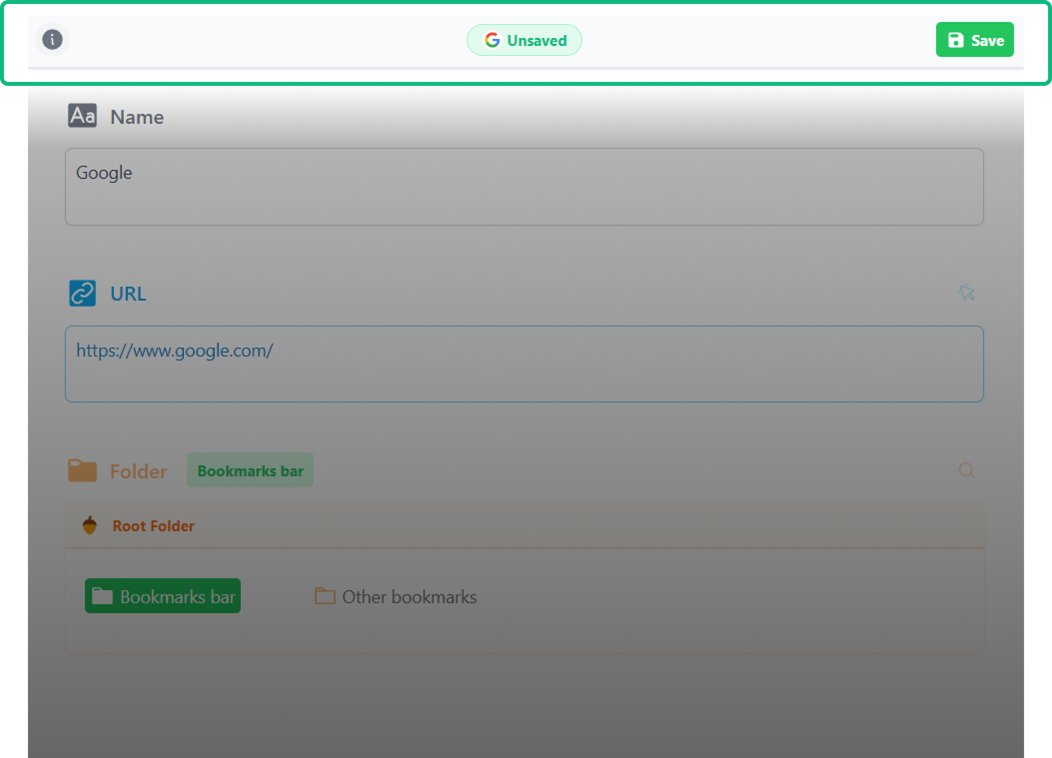Image resolution: width=1052 pixels, height=758 pixels.
Task: Select the Other bookmarks folder
Action: [396, 596]
